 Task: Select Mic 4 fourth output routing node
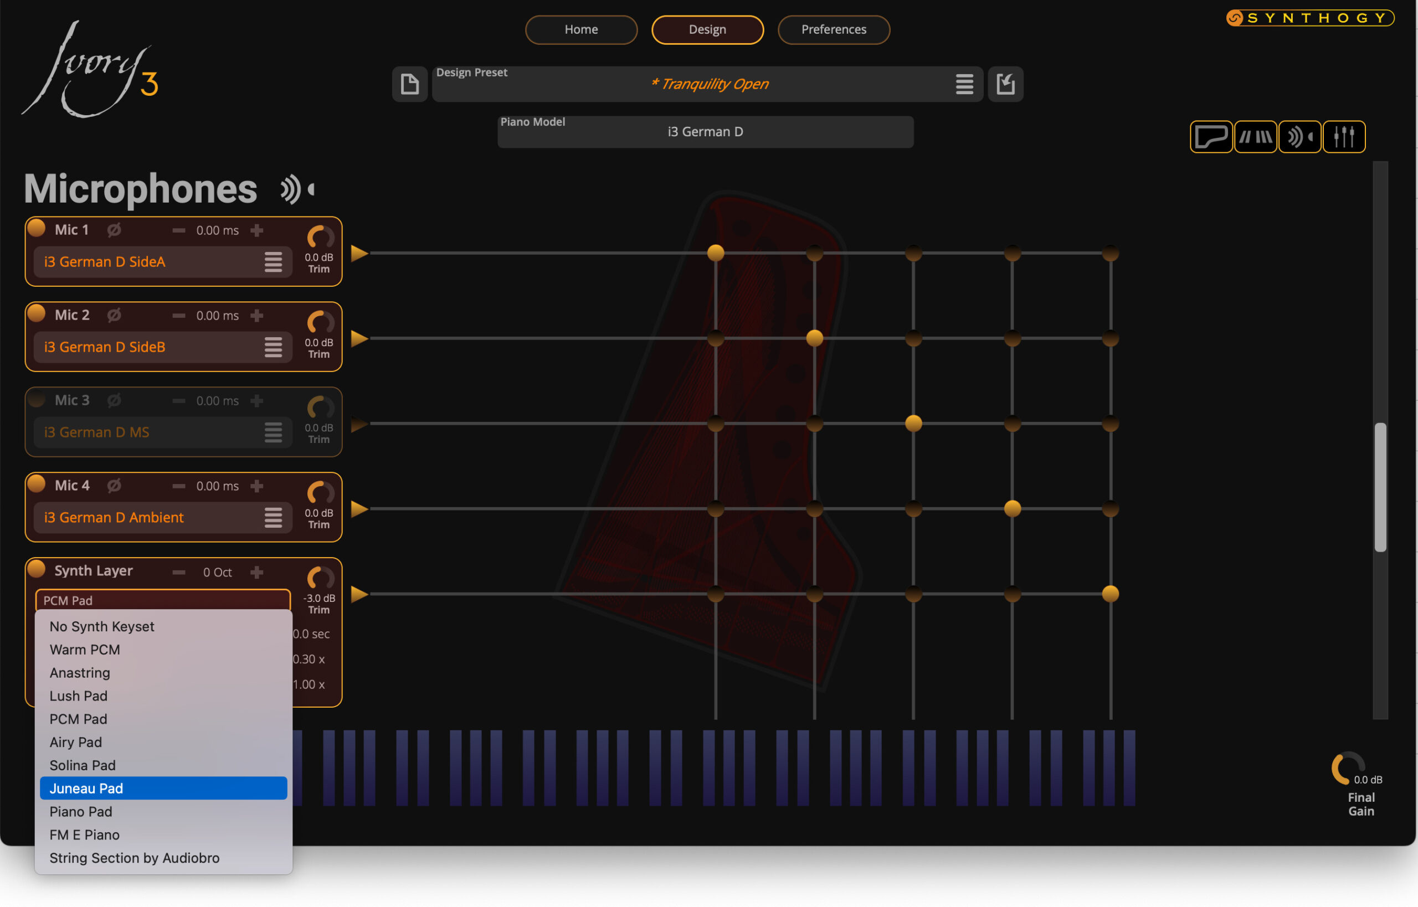pyautogui.click(x=1013, y=509)
